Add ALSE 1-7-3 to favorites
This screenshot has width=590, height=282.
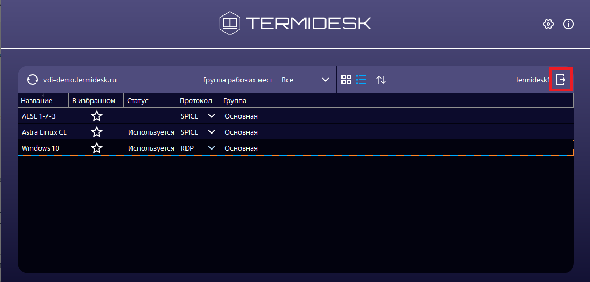[97, 116]
